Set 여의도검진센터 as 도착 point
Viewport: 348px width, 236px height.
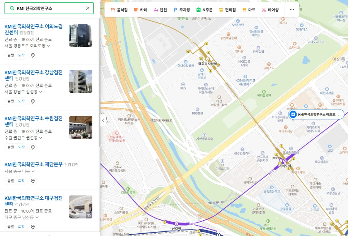click(x=21, y=55)
